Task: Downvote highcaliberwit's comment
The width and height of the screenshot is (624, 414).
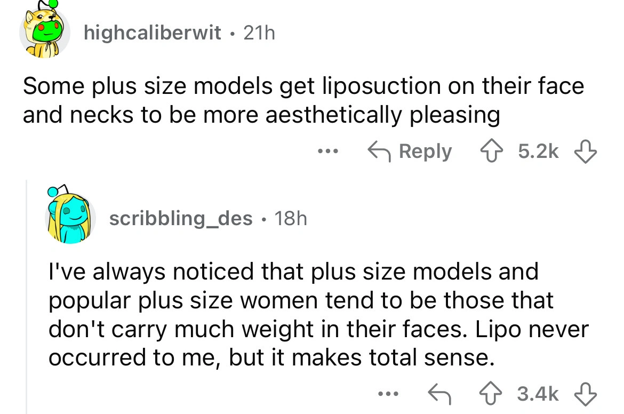Action: [585, 152]
